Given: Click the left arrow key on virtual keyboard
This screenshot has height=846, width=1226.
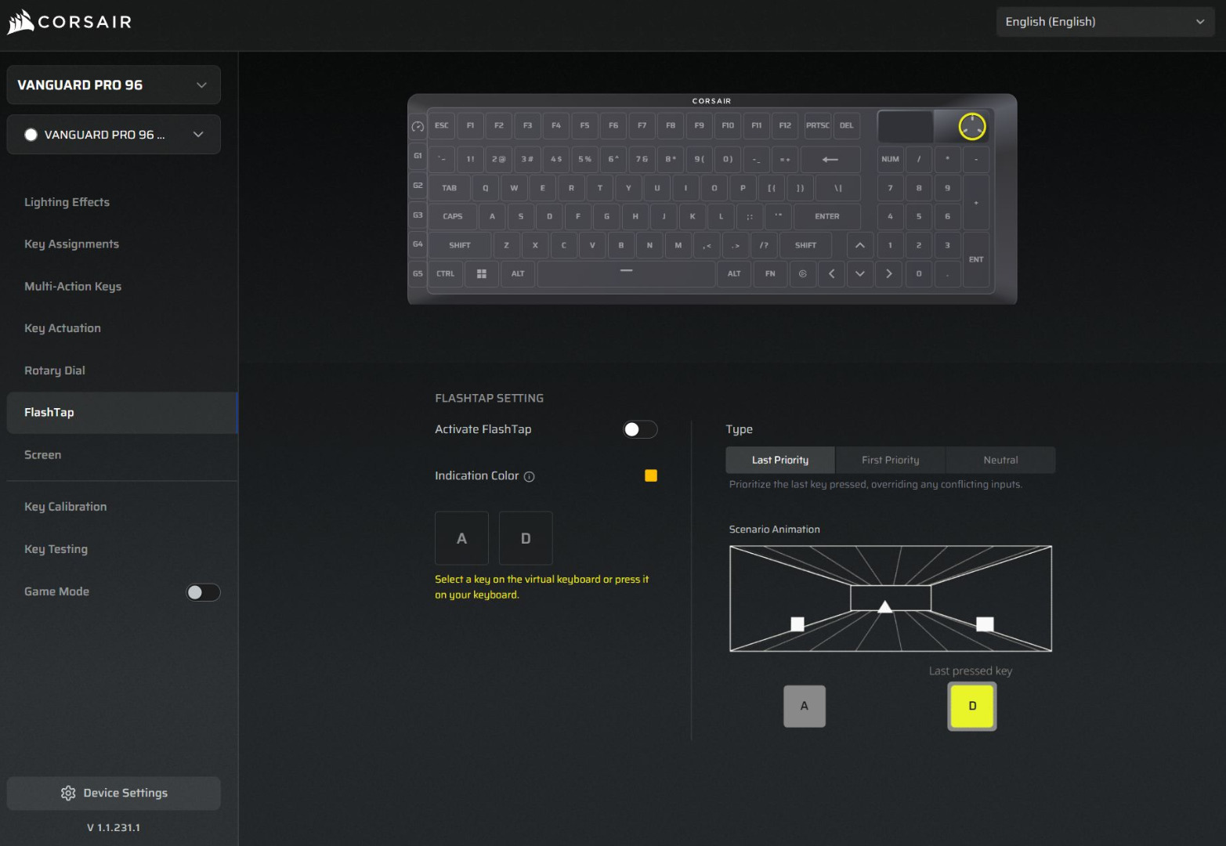Looking at the screenshot, I should point(831,274).
